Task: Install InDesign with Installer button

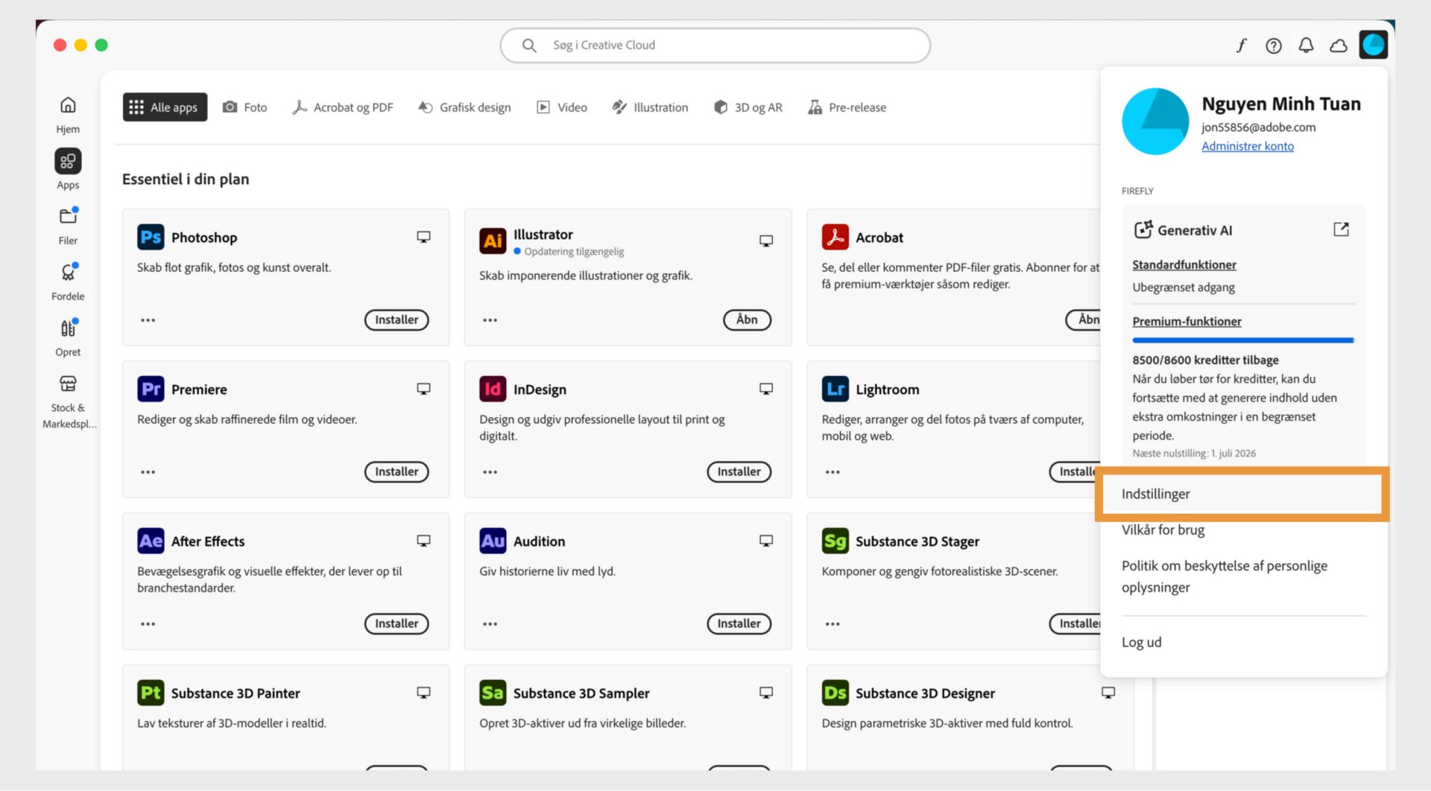Action: coord(739,471)
